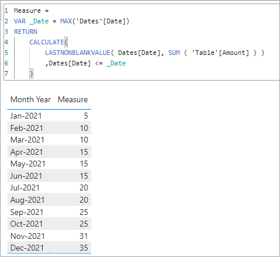
Task: Click the value 5 for Jan-2021
Action: (86, 116)
